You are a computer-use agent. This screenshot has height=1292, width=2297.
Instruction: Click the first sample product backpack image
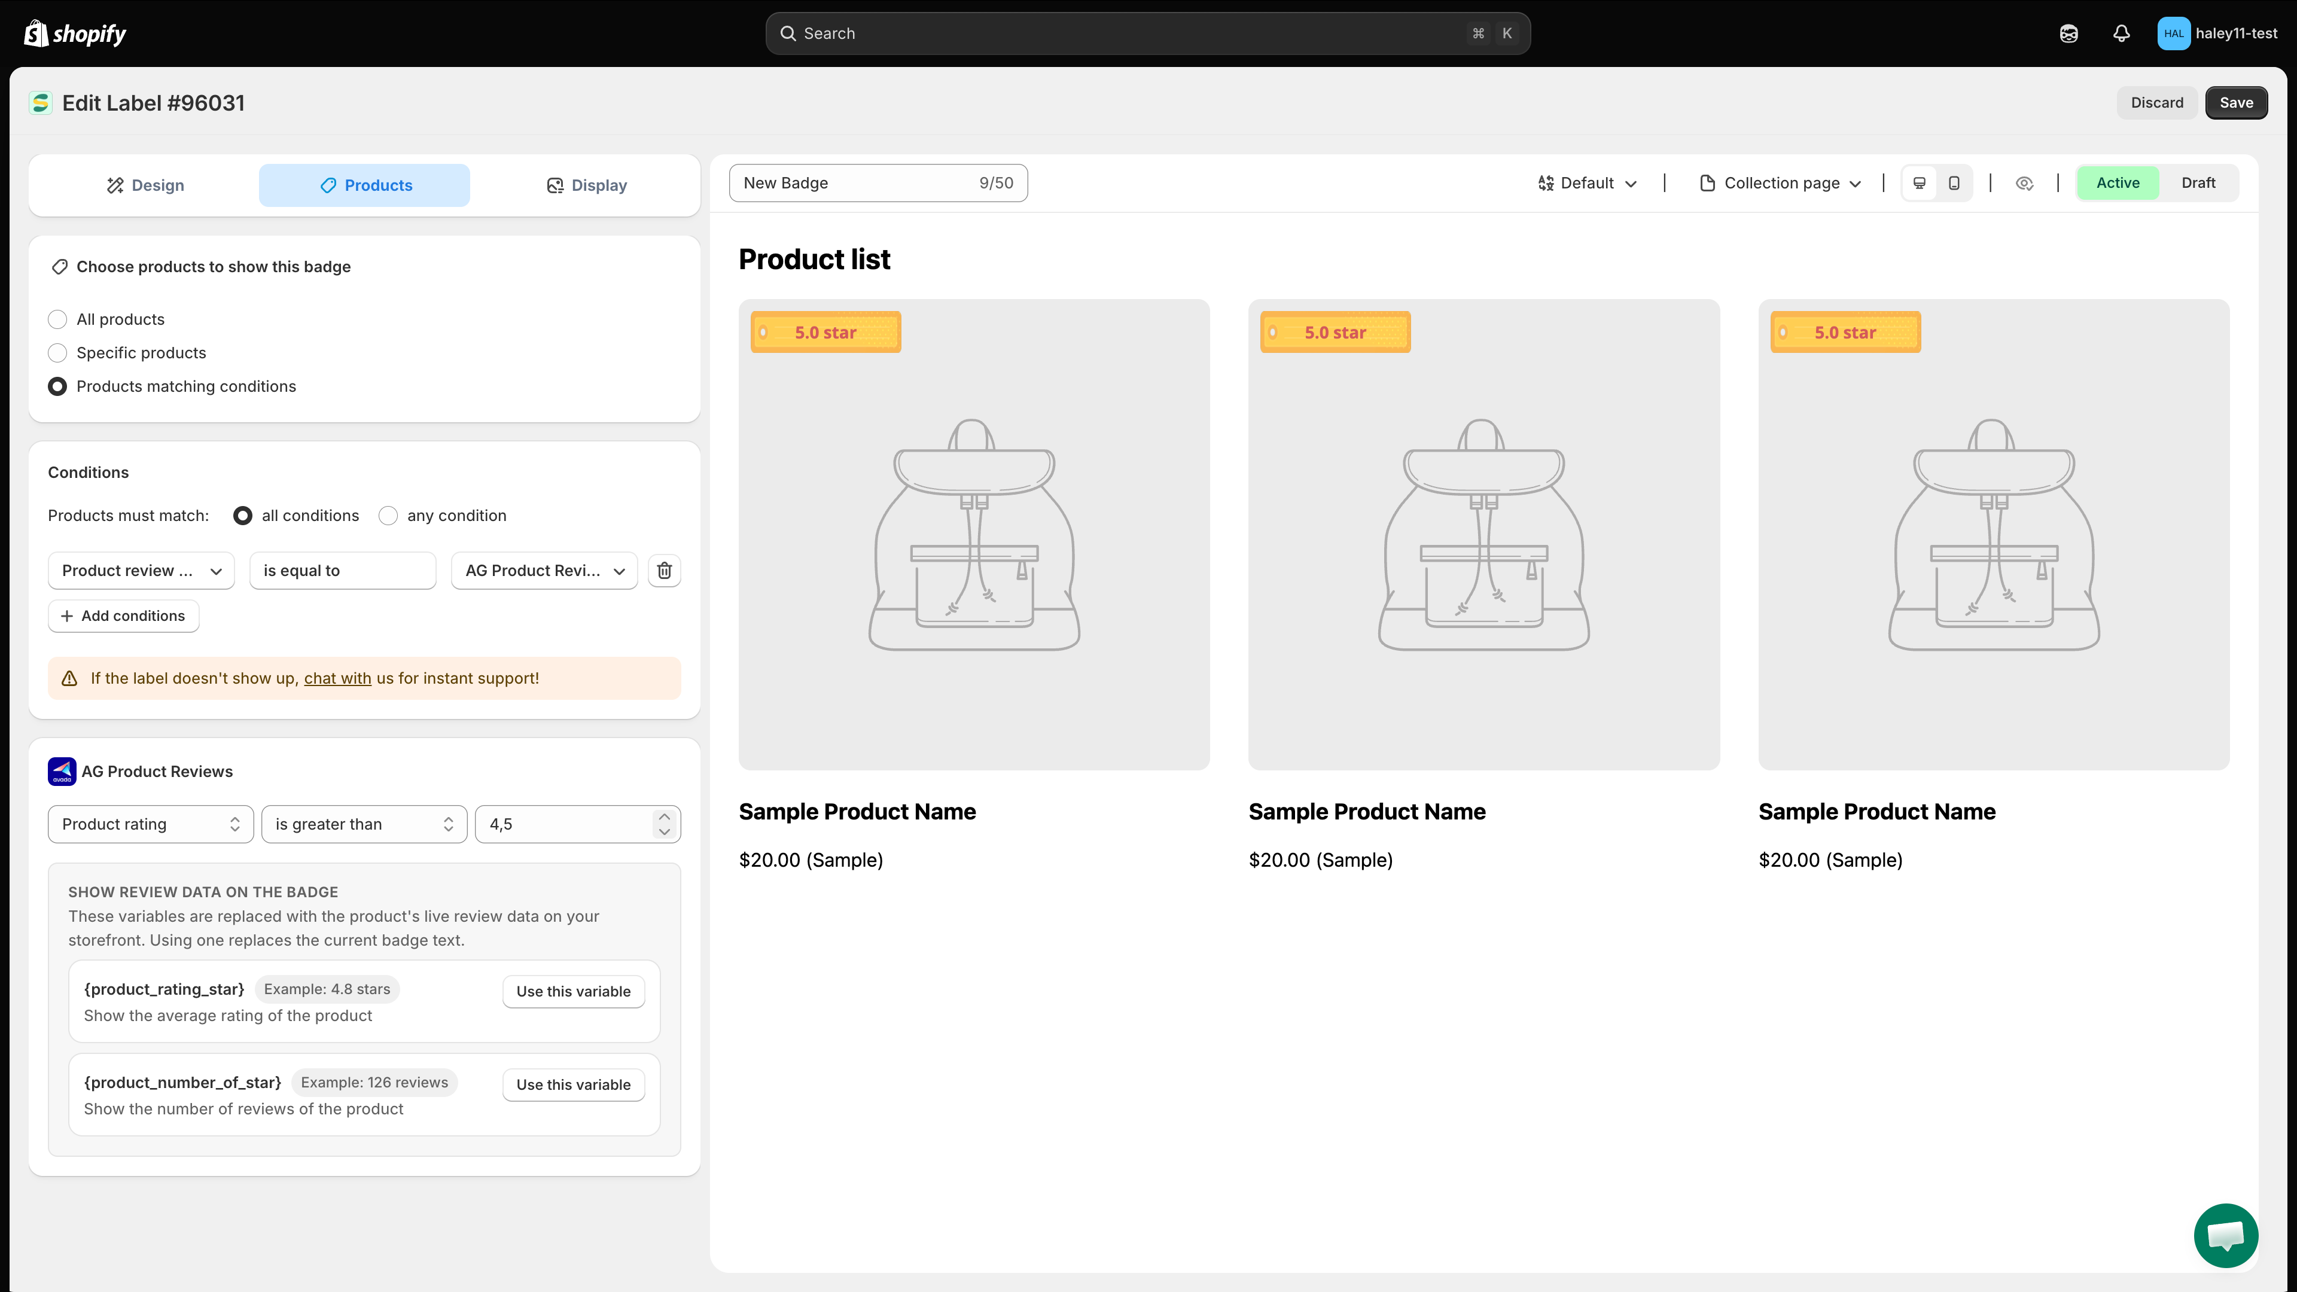pyautogui.click(x=974, y=535)
